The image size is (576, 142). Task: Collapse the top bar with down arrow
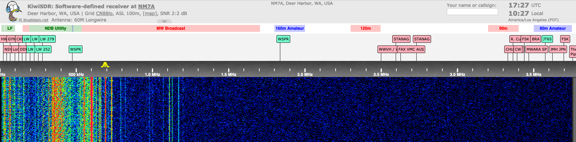pos(165,21)
